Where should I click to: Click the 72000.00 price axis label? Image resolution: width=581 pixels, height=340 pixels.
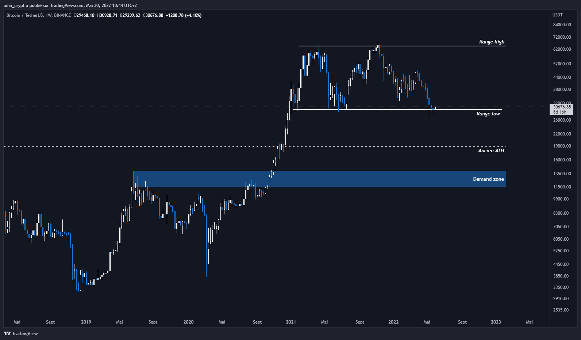(x=562, y=37)
